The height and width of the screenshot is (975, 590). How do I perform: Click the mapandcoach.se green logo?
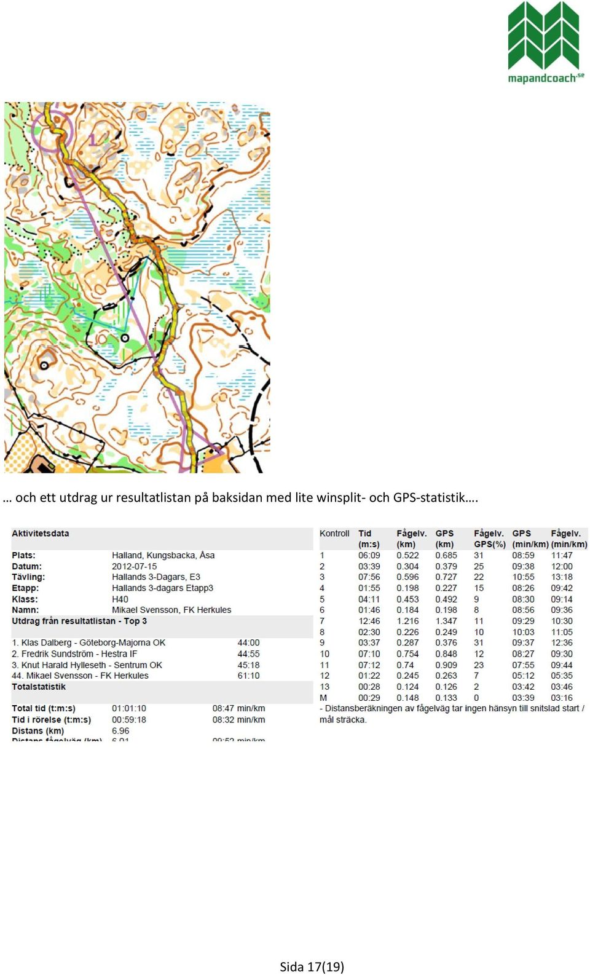[x=546, y=42]
